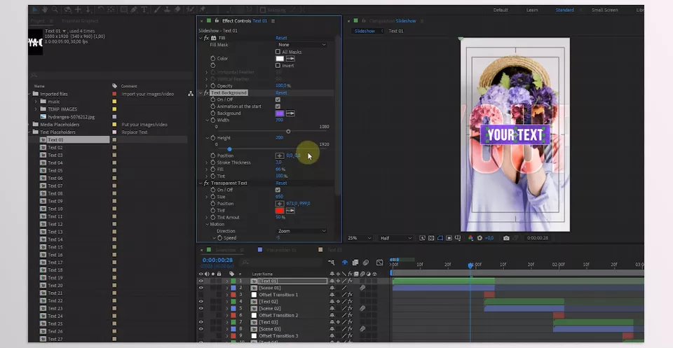Click the Reset Exposure icon in viewer
The height and width of the screenshot is (348, 673).
click(480, 238)
